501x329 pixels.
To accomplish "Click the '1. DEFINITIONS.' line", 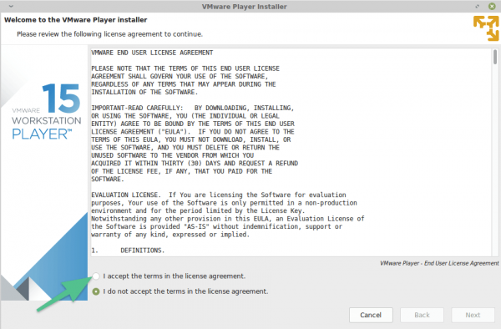I will (x=128, y=251).
